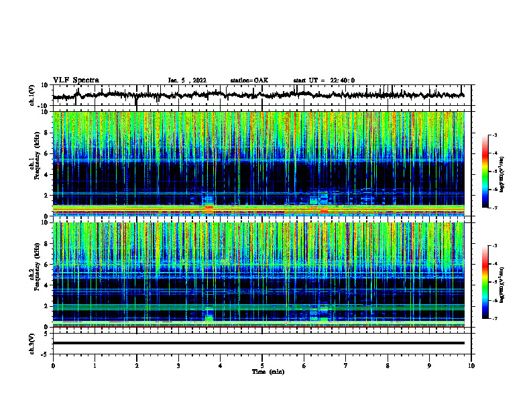Click time-axis tick label "2"
Image resolution: width=531 pixels, height=410 pixels.
tap(137, 366)
